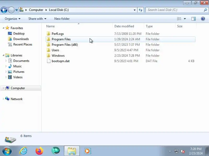Select Computer in the address bar breadcrumb
This screenshot has height=156, width=209.
tap(36, 10)
